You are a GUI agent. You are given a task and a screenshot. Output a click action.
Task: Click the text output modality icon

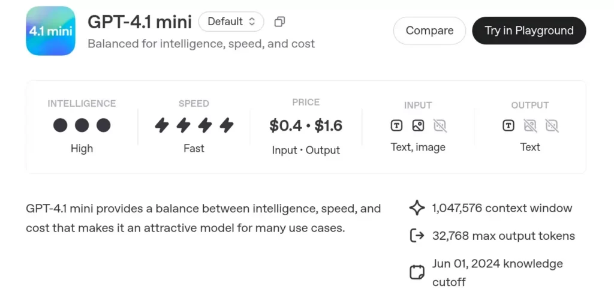pos(508,126)
